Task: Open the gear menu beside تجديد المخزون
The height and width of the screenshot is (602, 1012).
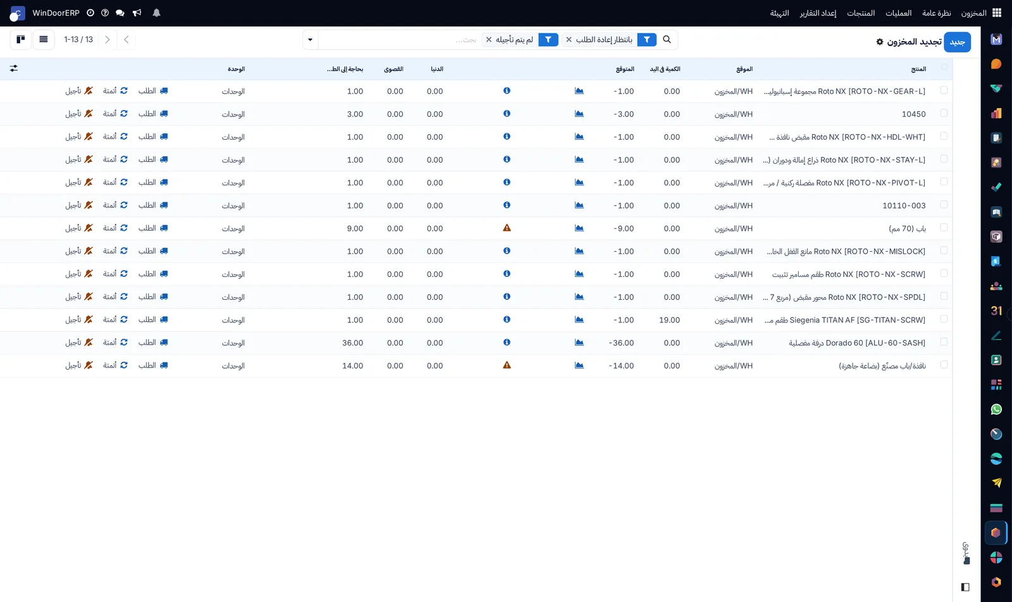Action: pos(879,42)
